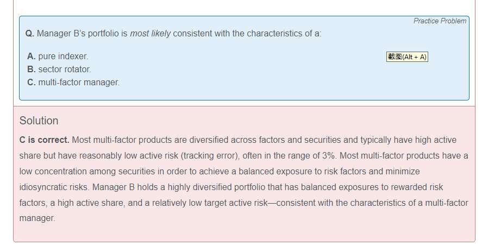Image resolution: width=482 pixels, height=252 pixels.
Task: Click the bold "A." option letter
Action: click(x=31, y=56)
